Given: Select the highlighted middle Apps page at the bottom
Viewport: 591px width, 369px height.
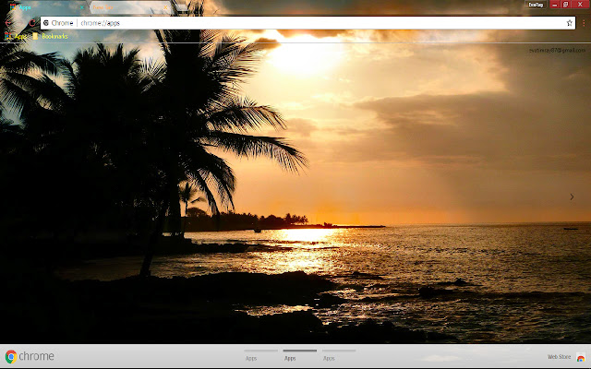Looking at the screenshot, I should tap(299, 355).
